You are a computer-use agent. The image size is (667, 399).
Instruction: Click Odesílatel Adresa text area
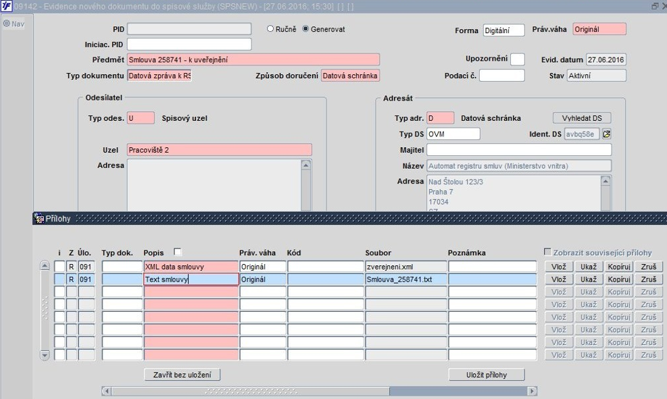[x=214, y=185]
